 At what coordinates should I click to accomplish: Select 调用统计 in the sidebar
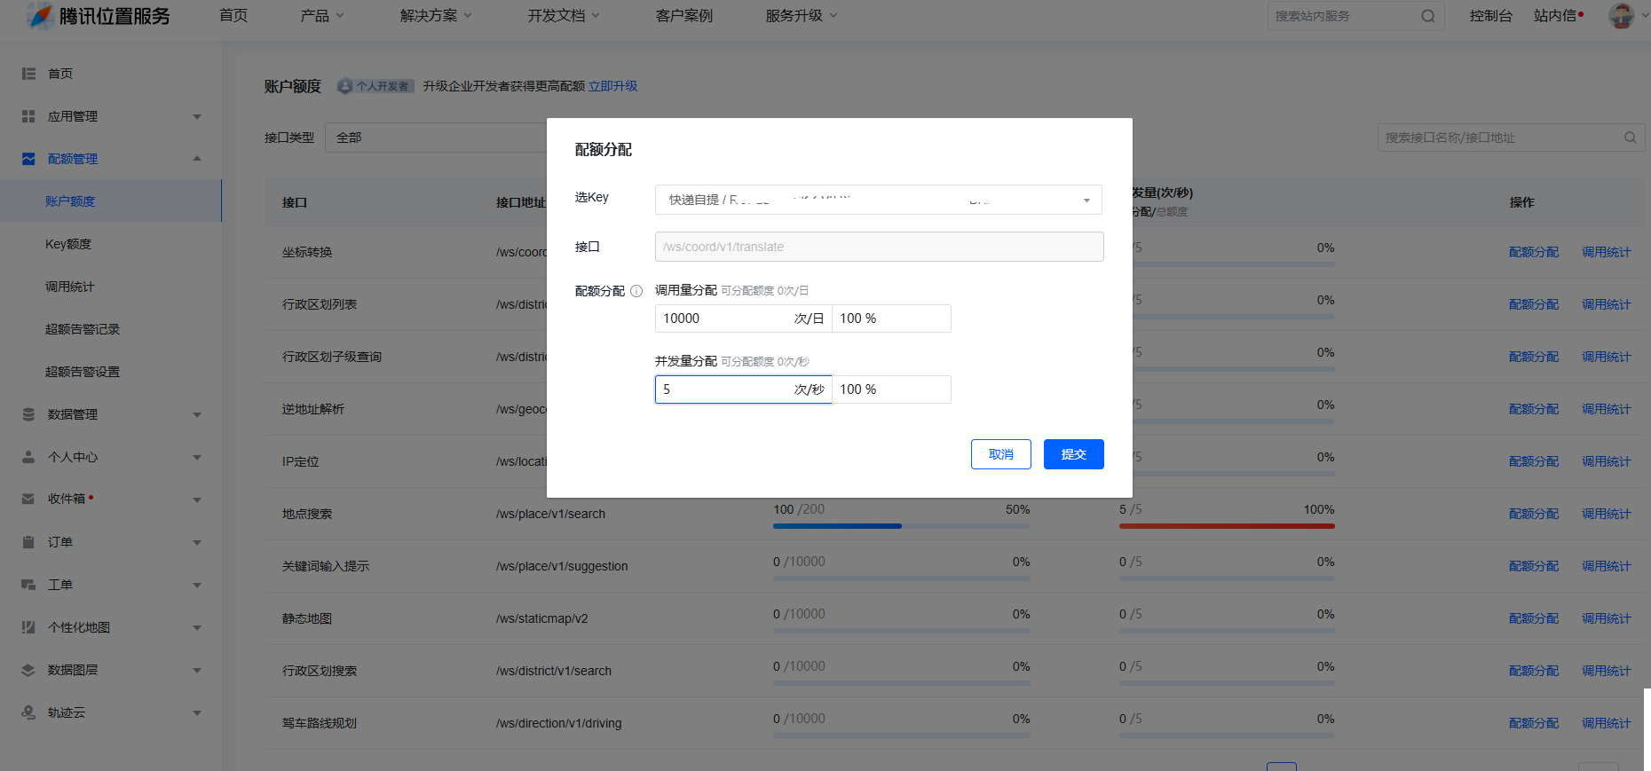[x=70, y=287]
